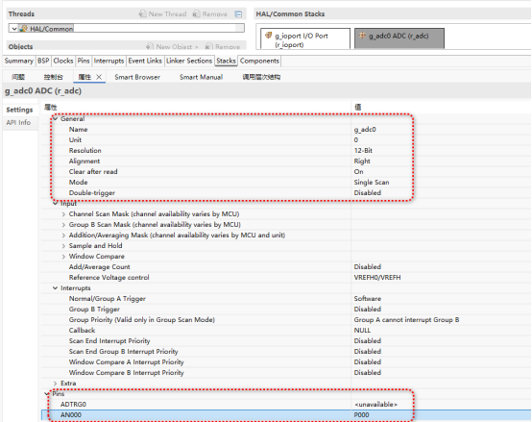Click the Remove thread icon
532x422 pixels.
click(x=196, y=13)
